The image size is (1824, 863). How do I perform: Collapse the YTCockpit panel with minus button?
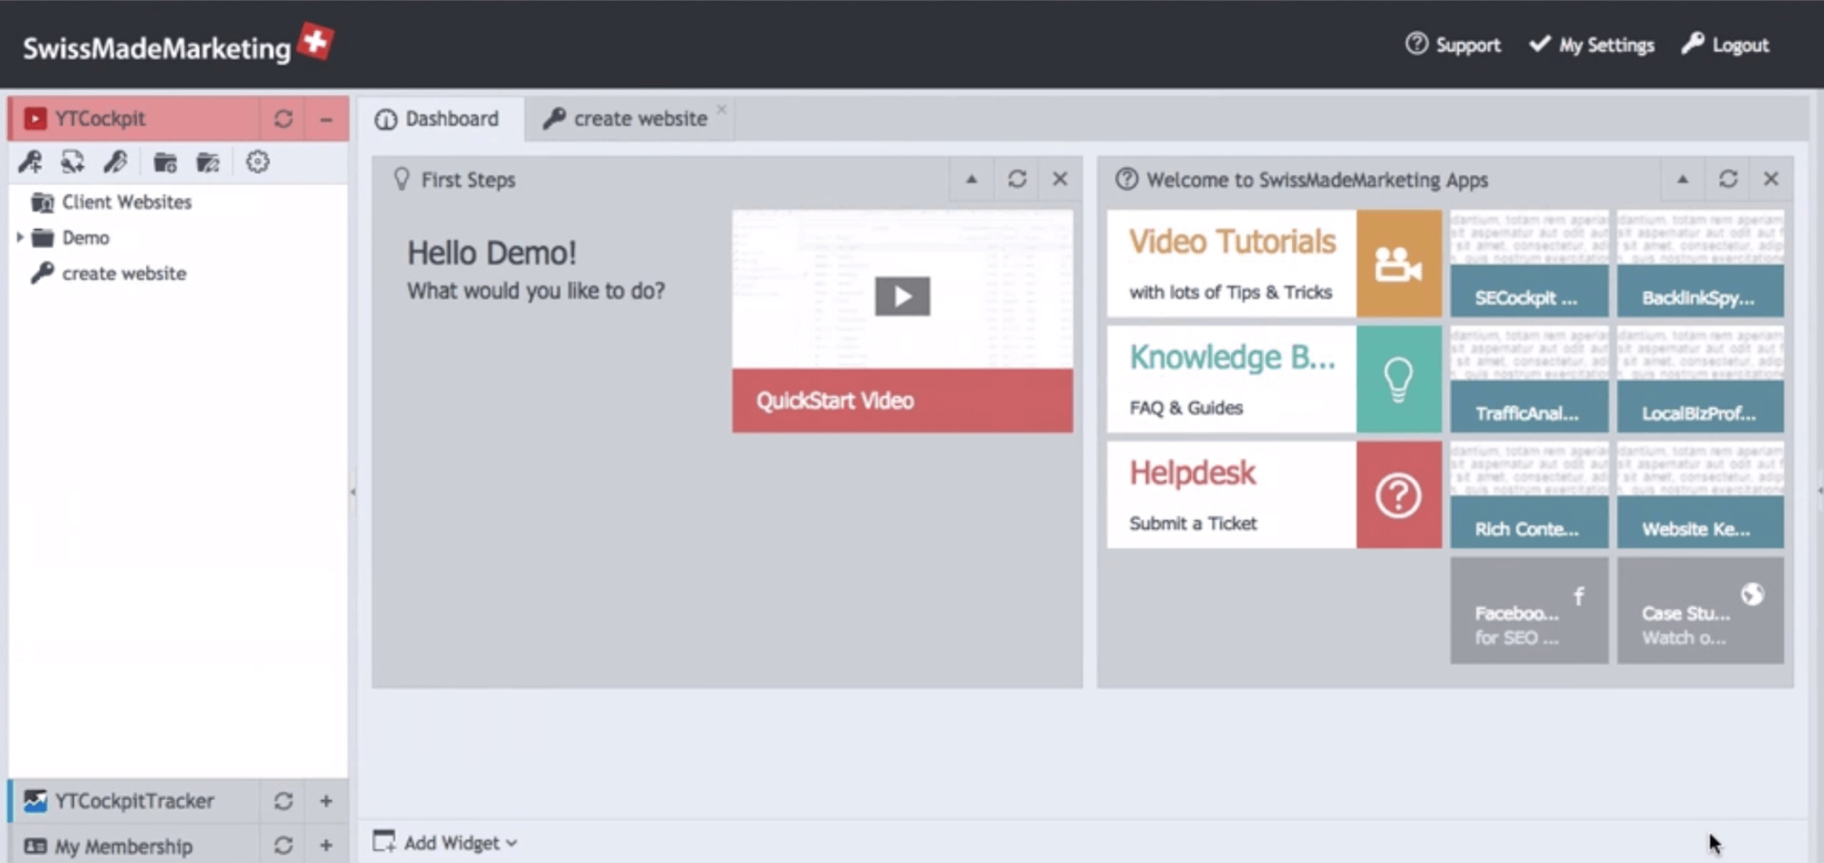pyautogui.click(x=326, y=120)
